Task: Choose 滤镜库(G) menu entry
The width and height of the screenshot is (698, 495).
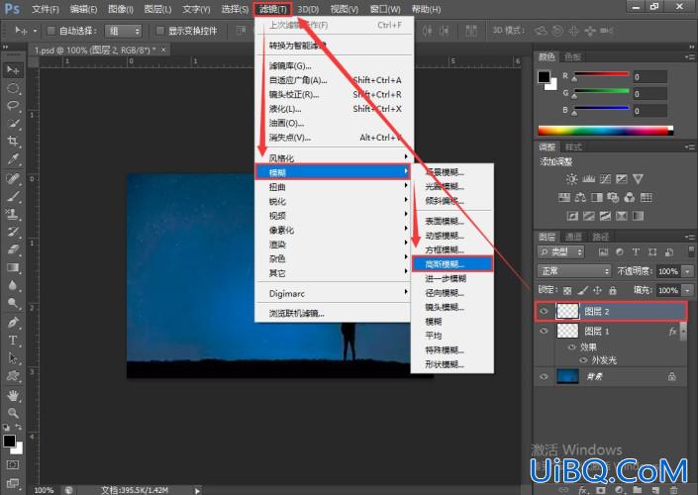Action: [332, 66]
